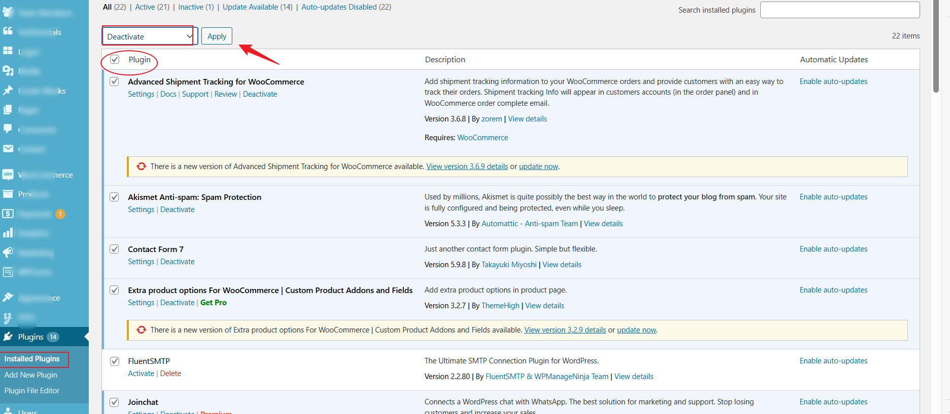Click the Users person icon in the sidebar
This screenshot has width=950, height=414.
pyautogui.click(x=8, y=411)
